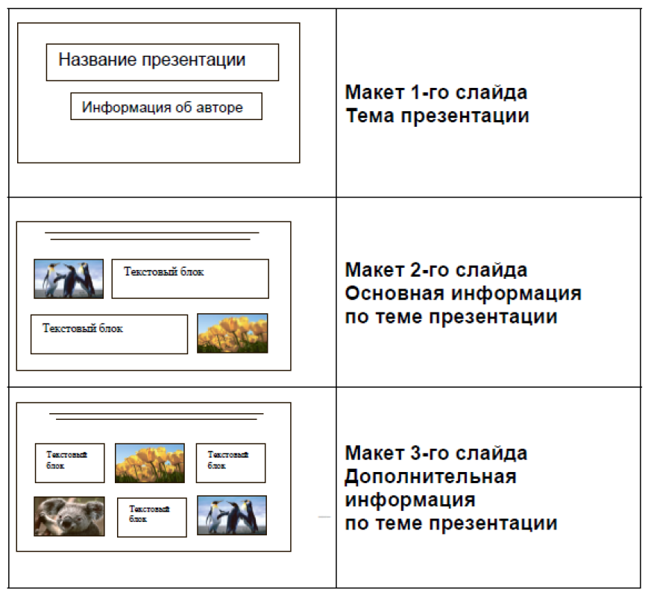Viewport: 651px width, 601px height.
Task: Click the 'Тема презентации' text
Action: pos(438,116)
